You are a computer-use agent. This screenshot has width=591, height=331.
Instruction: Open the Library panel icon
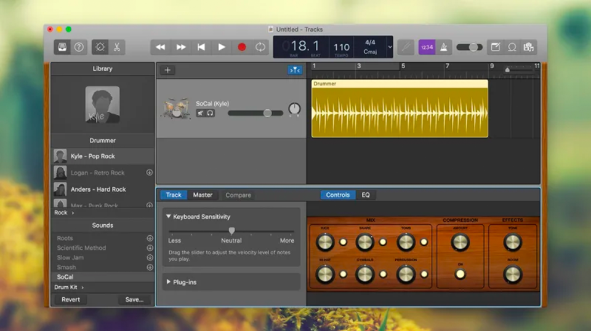(62, 47)
